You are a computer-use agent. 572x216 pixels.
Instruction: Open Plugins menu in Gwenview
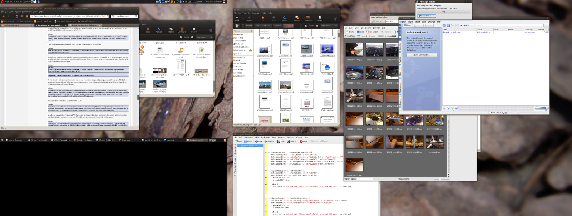pos(368,28)
